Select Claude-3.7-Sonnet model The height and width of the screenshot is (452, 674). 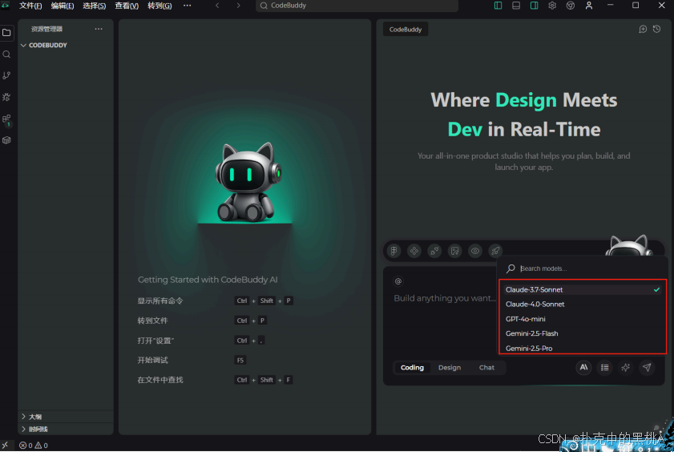(x=583, y=289)
